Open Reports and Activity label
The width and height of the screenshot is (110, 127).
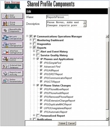(x=15, y=73)
